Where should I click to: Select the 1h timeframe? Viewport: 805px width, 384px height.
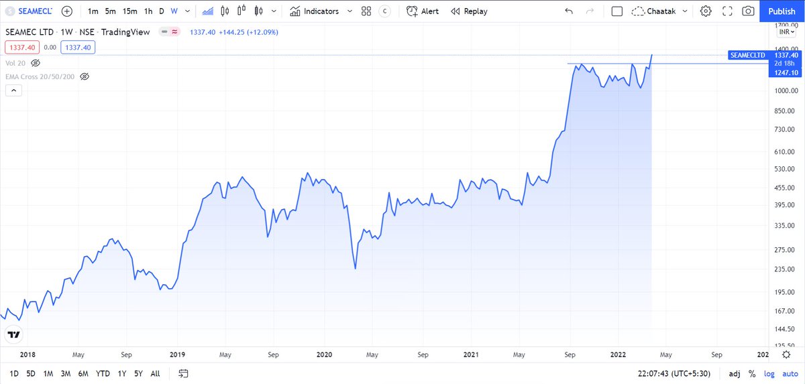click(x=148, y=11)
